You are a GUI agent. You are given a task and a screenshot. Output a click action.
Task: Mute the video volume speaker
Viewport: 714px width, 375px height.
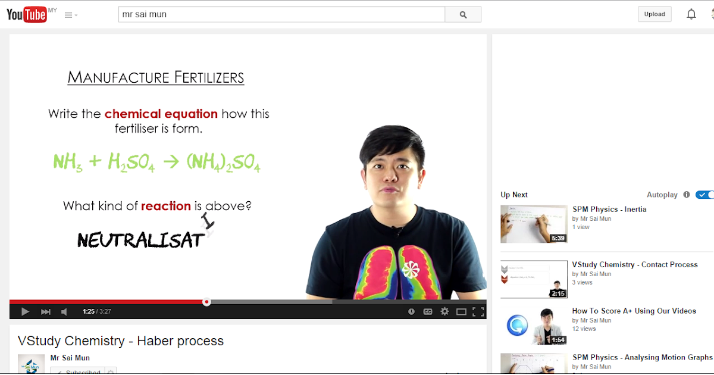click(x=64, y=311)
